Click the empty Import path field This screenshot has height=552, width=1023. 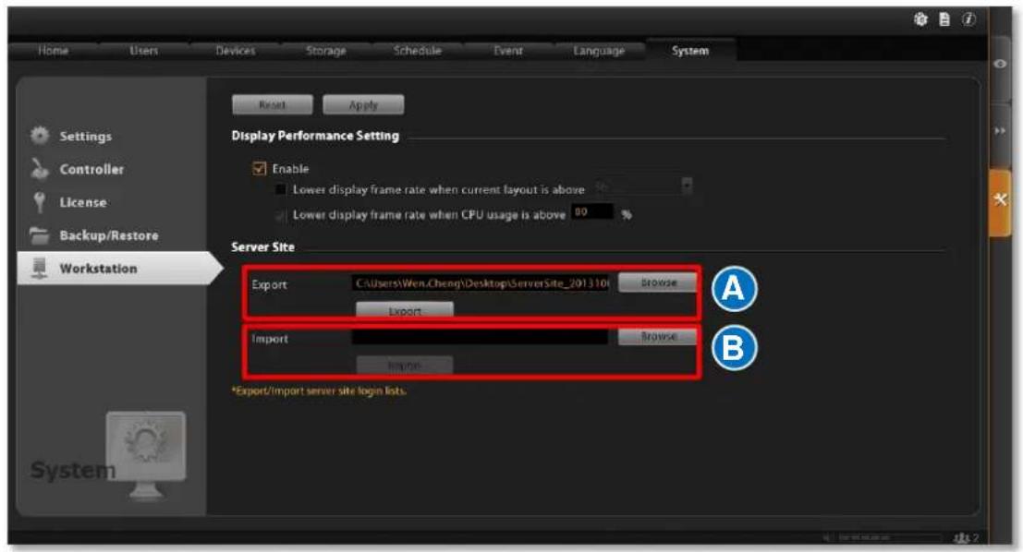481,337
